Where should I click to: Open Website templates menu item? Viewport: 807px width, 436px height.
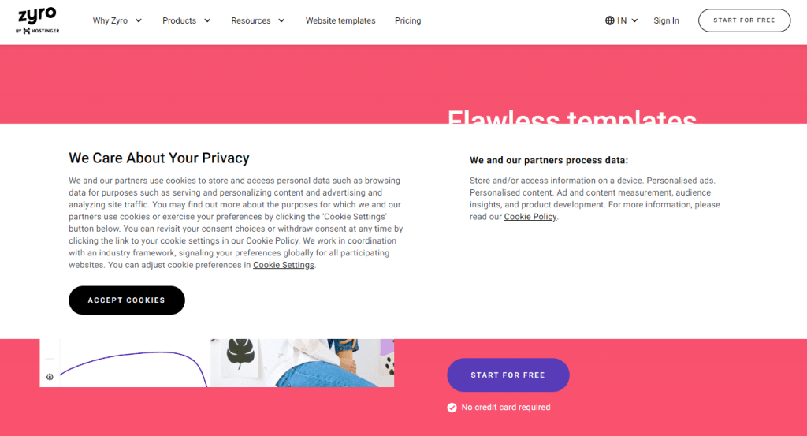pos(340,20)
